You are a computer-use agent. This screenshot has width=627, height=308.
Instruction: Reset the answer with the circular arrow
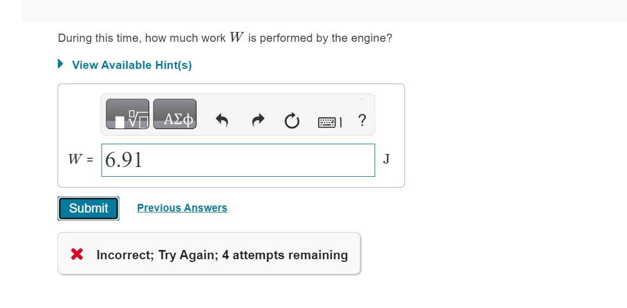(292, 120)
